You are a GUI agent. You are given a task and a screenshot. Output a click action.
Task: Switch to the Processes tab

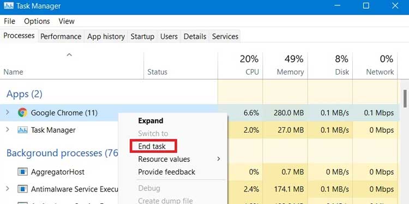pyautogui.click(x=19, y=35)
